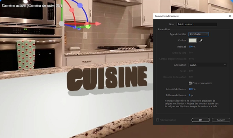Click the 3D CUISINE text in viewport

[x=107, y=78]
